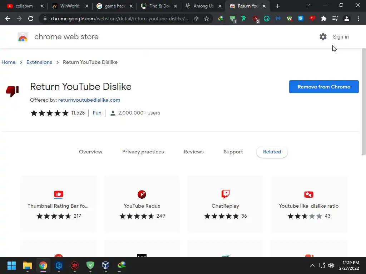
Task: Reload the current page
Action: (31, 19)
